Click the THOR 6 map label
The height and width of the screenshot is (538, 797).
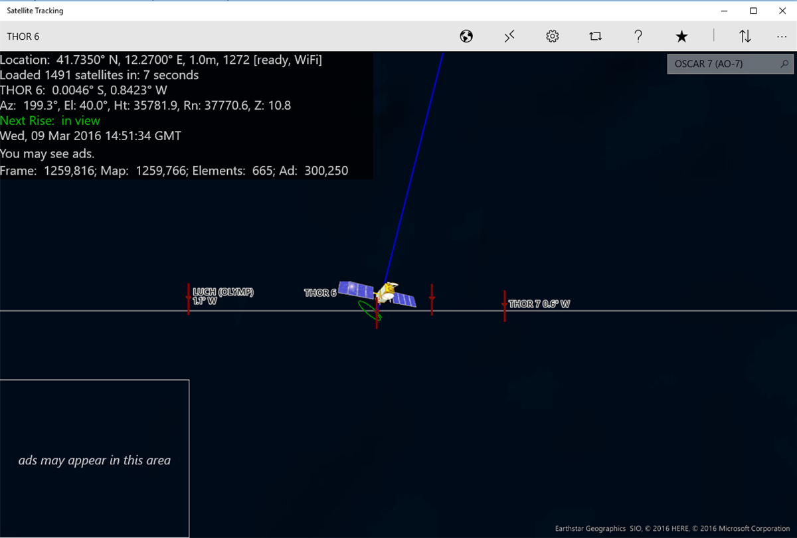(320, 293)
